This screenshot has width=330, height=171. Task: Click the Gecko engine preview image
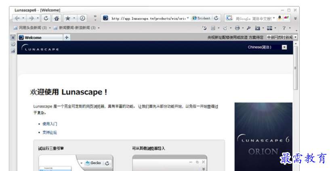click(76, 163)
